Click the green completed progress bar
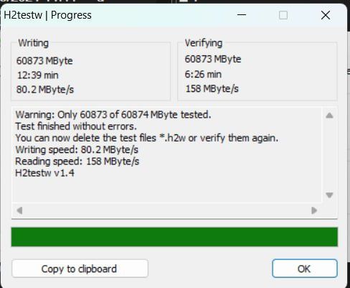 [x=174, y=237]
